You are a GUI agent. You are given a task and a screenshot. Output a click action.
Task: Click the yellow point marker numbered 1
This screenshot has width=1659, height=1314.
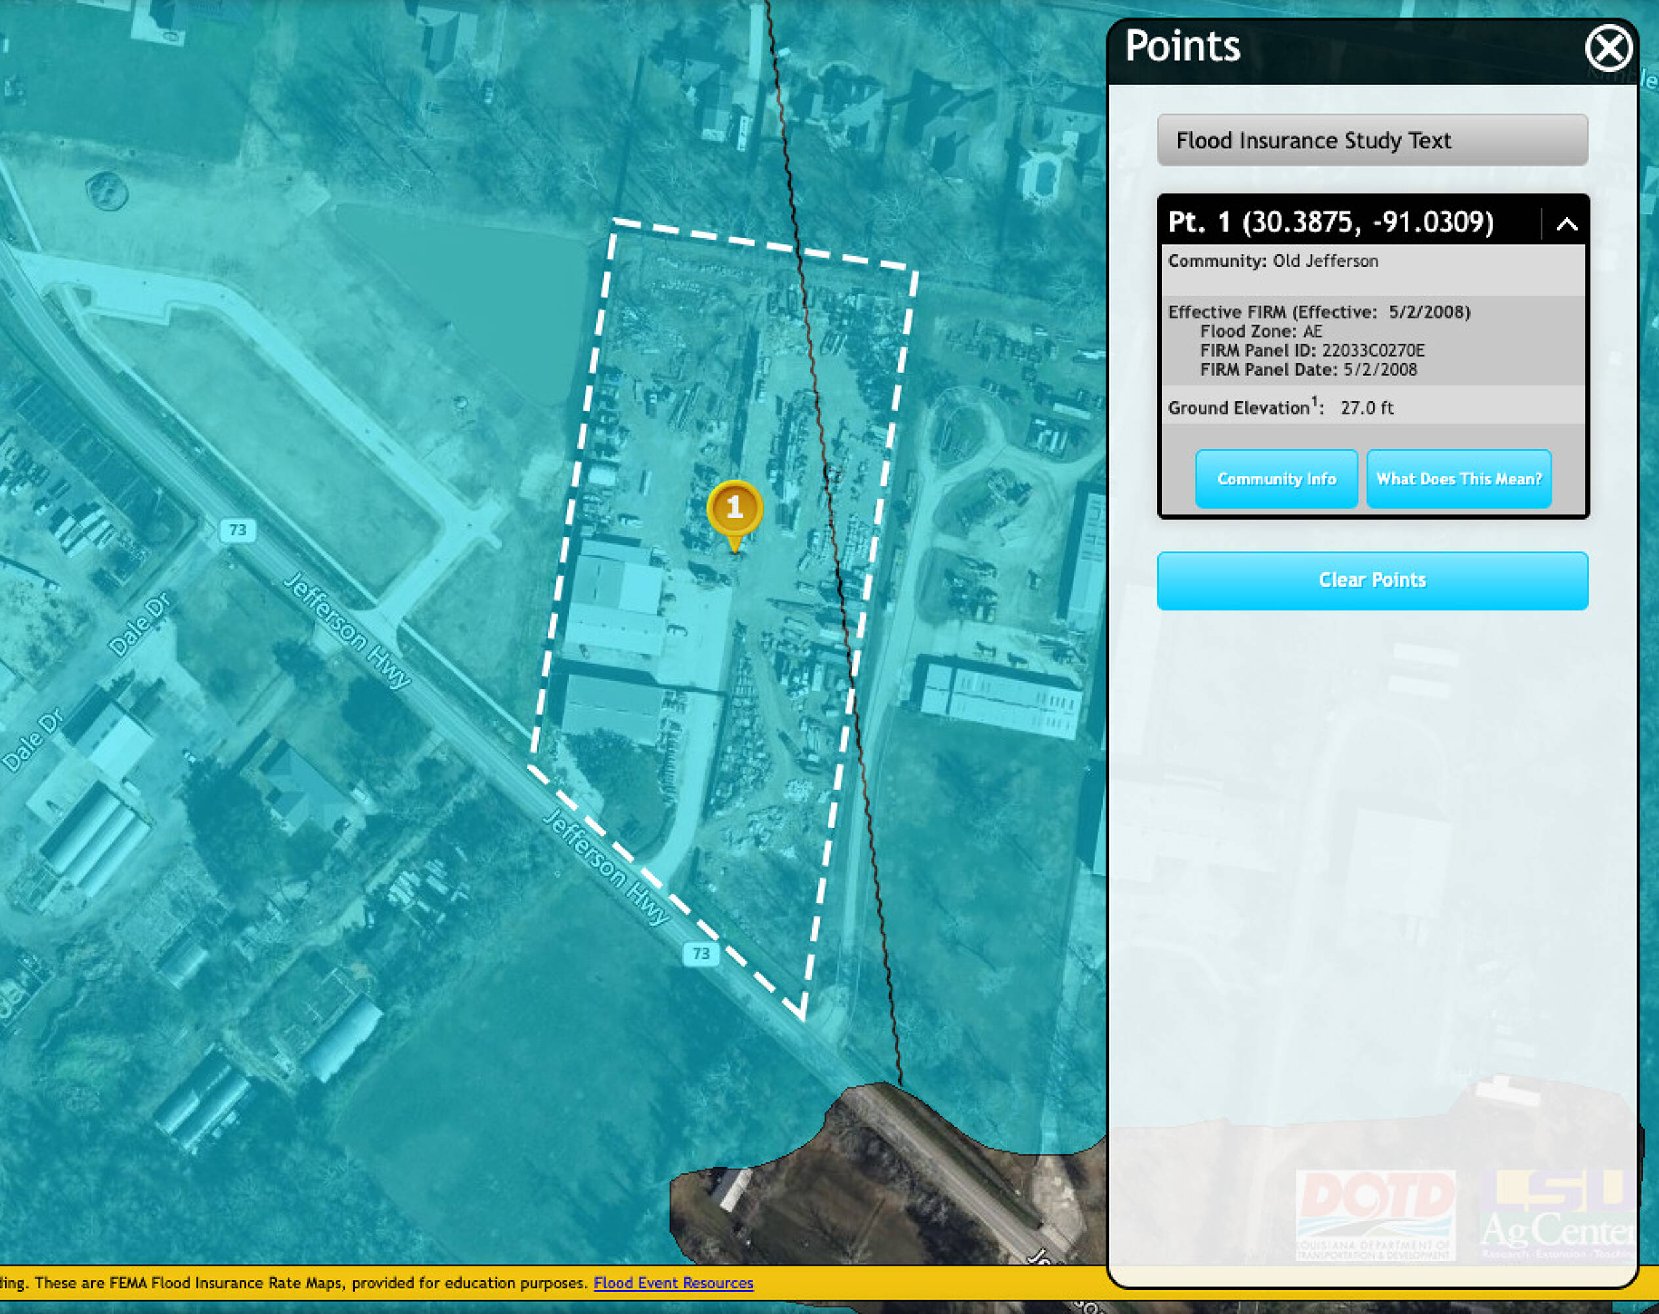[x=734, y=509]
